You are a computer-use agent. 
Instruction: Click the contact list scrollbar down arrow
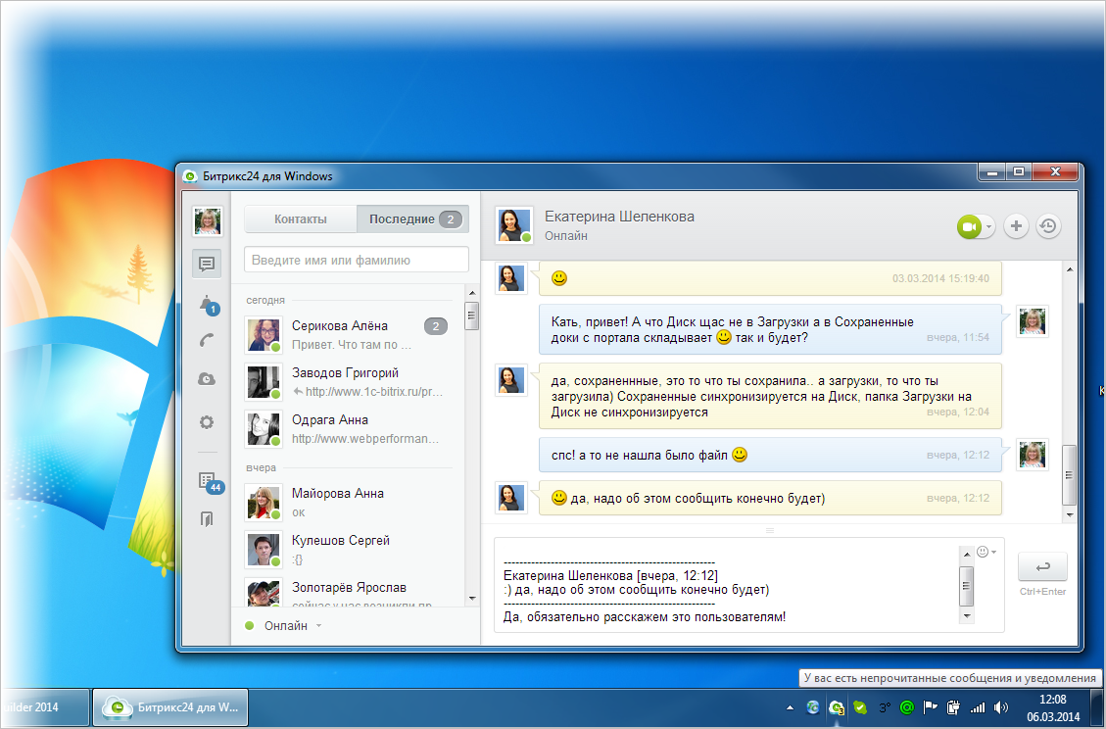click(472, 599)
